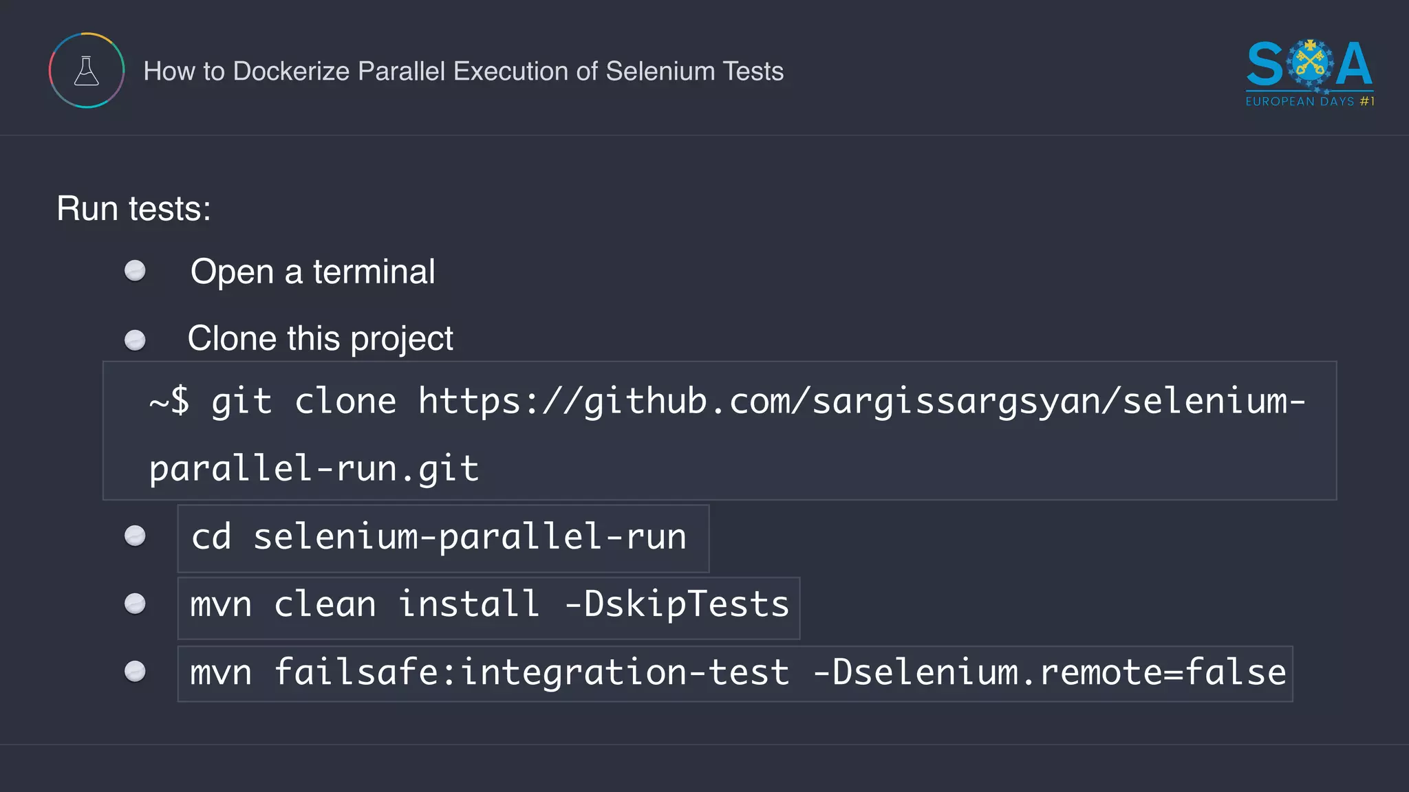Image resolution: width=1409 pixels, height=792 pixels.
Task: Click the bullet dot beside 'cd selenium-parallel-run'
Action: click(x=135, y=536)
